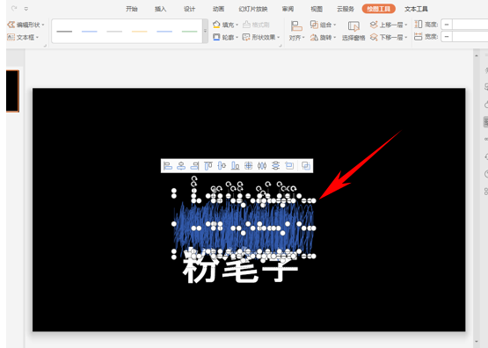Distribute vertically via the floating toolbar
This screenshot has width=488, height=348.
click(275, 166)
